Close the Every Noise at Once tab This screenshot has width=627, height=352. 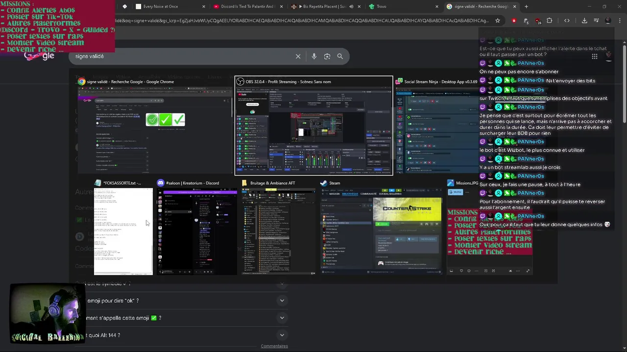pos(204,6)
